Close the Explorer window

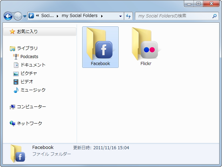(211, 4)
